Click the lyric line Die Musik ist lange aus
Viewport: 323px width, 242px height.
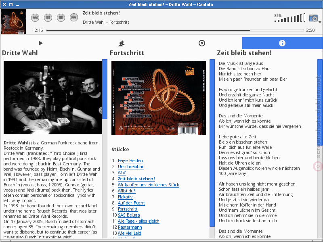coord(241,63)
